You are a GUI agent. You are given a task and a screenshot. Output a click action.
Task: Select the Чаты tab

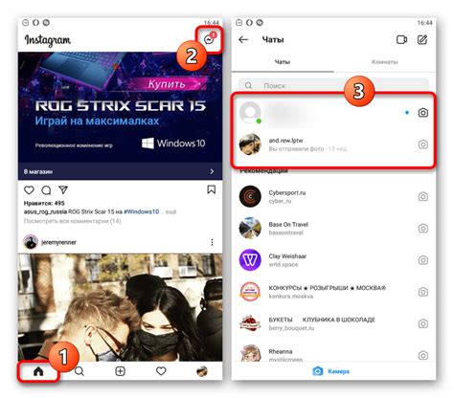pyautogui.click(x=283, y=62)
